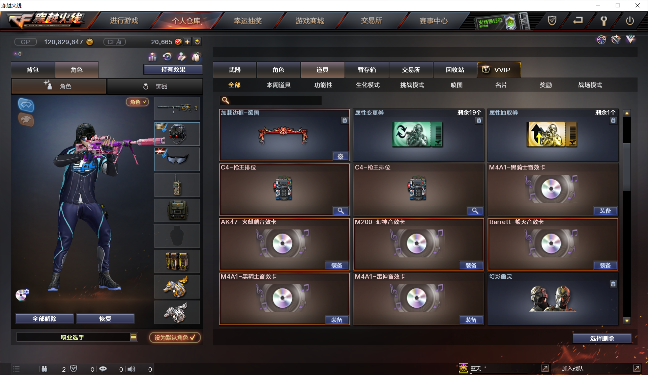Open the 职业选手 dropdown list icon
The image size is (648, 375).
tap(134, 337)
